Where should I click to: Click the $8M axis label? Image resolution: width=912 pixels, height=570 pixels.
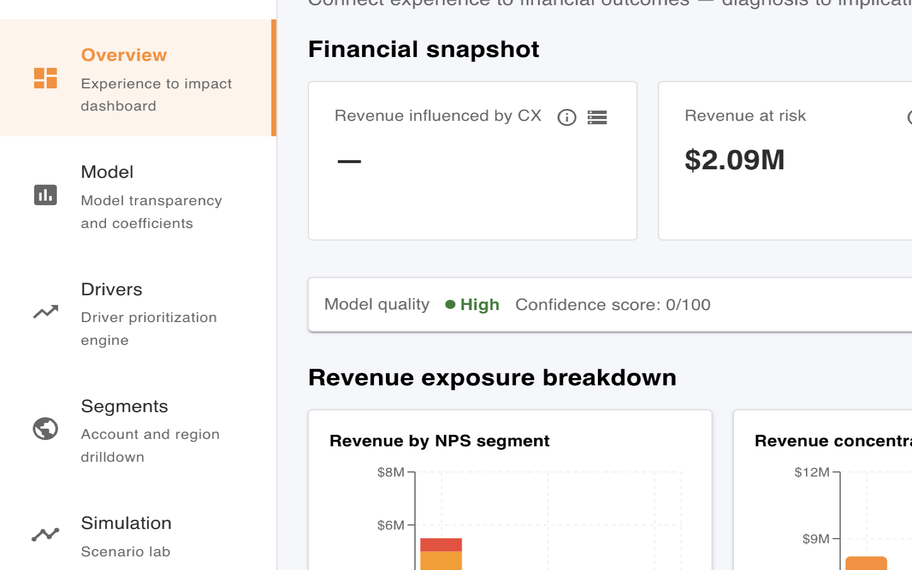391,472
